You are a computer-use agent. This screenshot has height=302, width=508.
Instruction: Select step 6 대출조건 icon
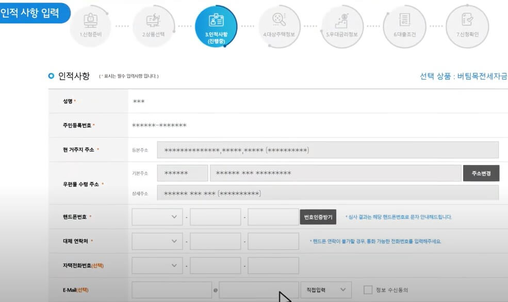(x=404, y=27)
